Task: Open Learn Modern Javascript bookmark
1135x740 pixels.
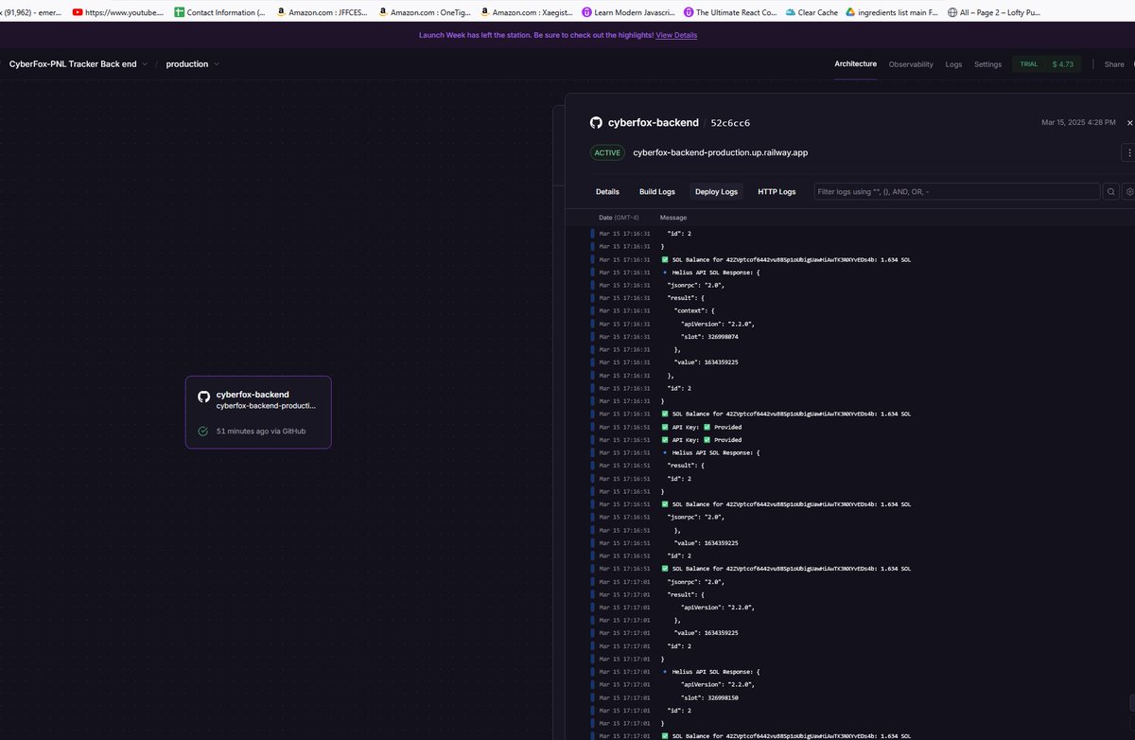Action: coord(628,13)
